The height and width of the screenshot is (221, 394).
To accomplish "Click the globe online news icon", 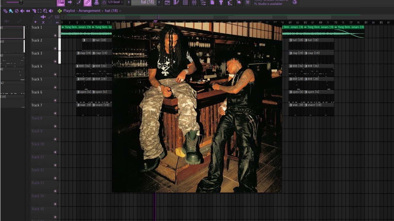I will (295, 2).
